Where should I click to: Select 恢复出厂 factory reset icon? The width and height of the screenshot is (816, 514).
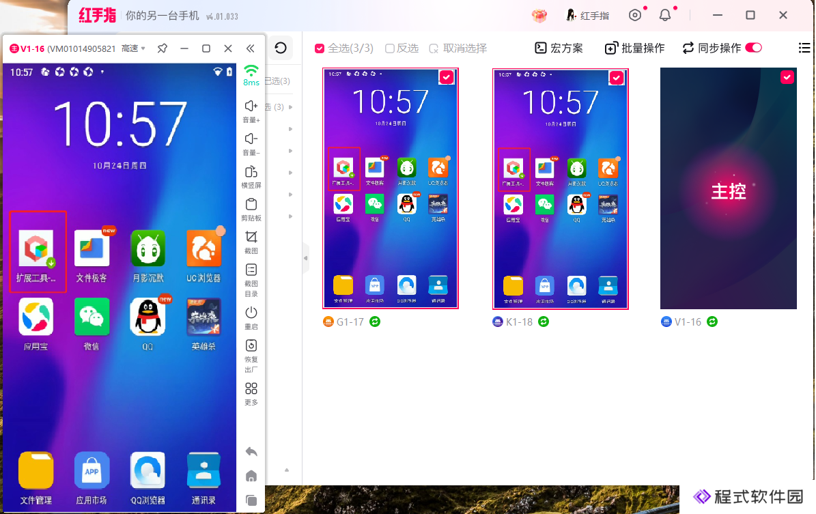tap(251, 356)
